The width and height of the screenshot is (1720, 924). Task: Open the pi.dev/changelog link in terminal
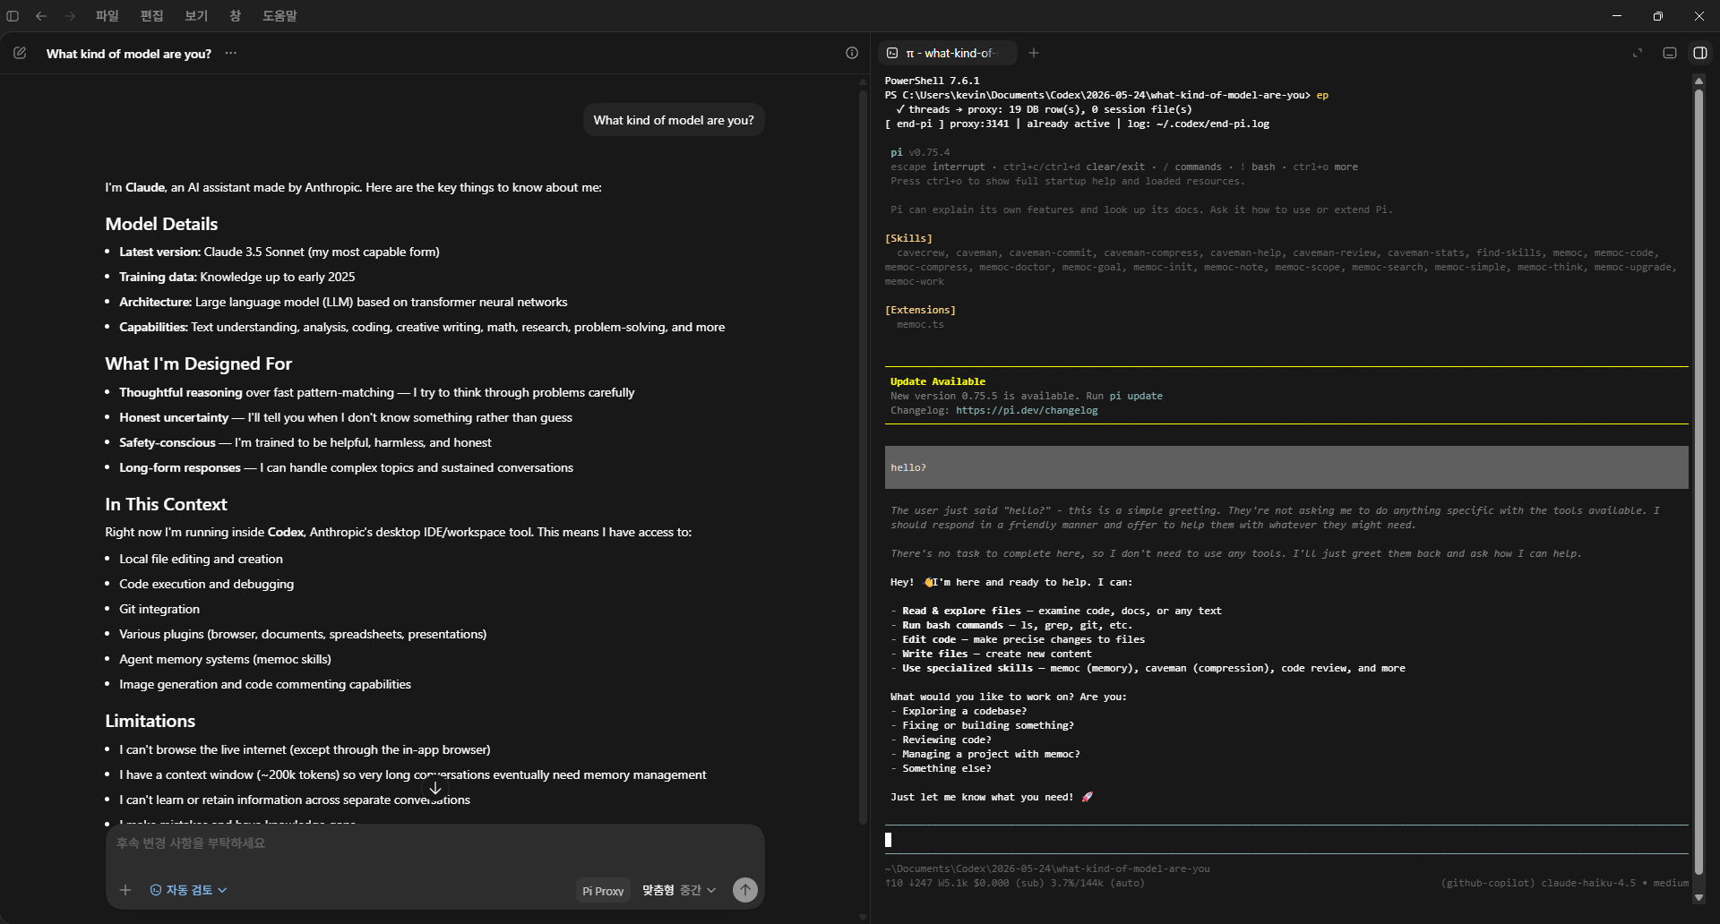(x=1027, y=410)
